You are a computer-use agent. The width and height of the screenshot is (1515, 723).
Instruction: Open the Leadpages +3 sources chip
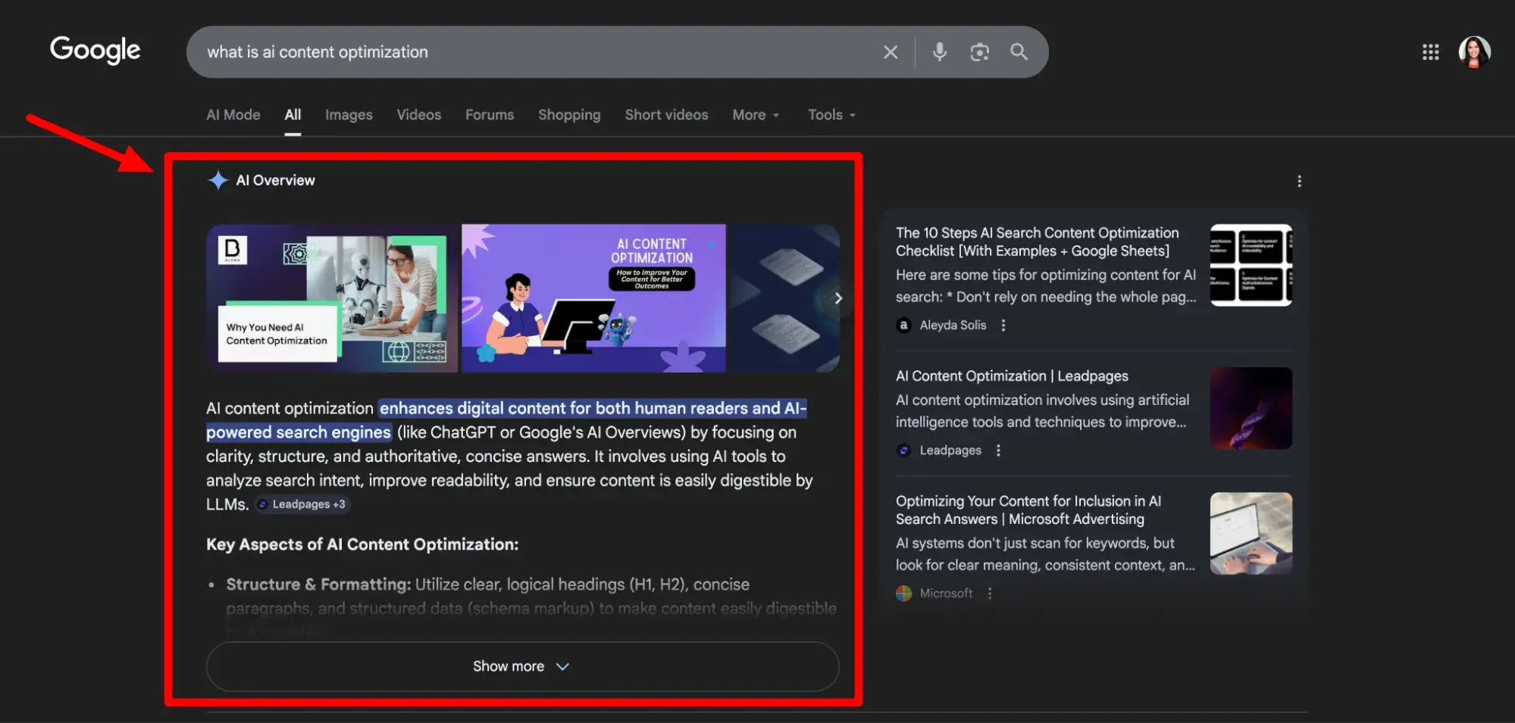pos(301,503)
